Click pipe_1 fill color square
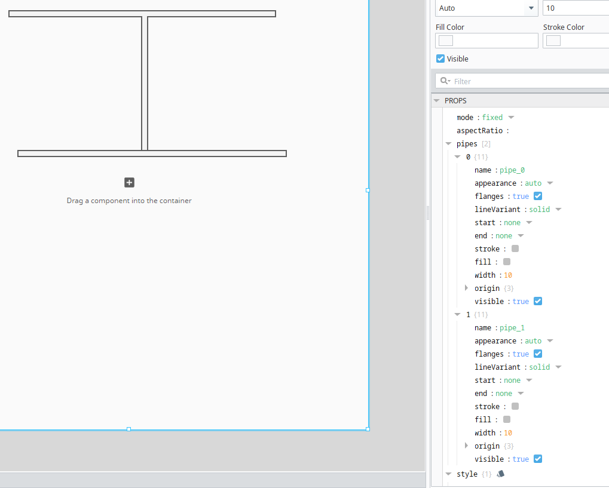This screenshot has height=488, width=609. (507, 419)
